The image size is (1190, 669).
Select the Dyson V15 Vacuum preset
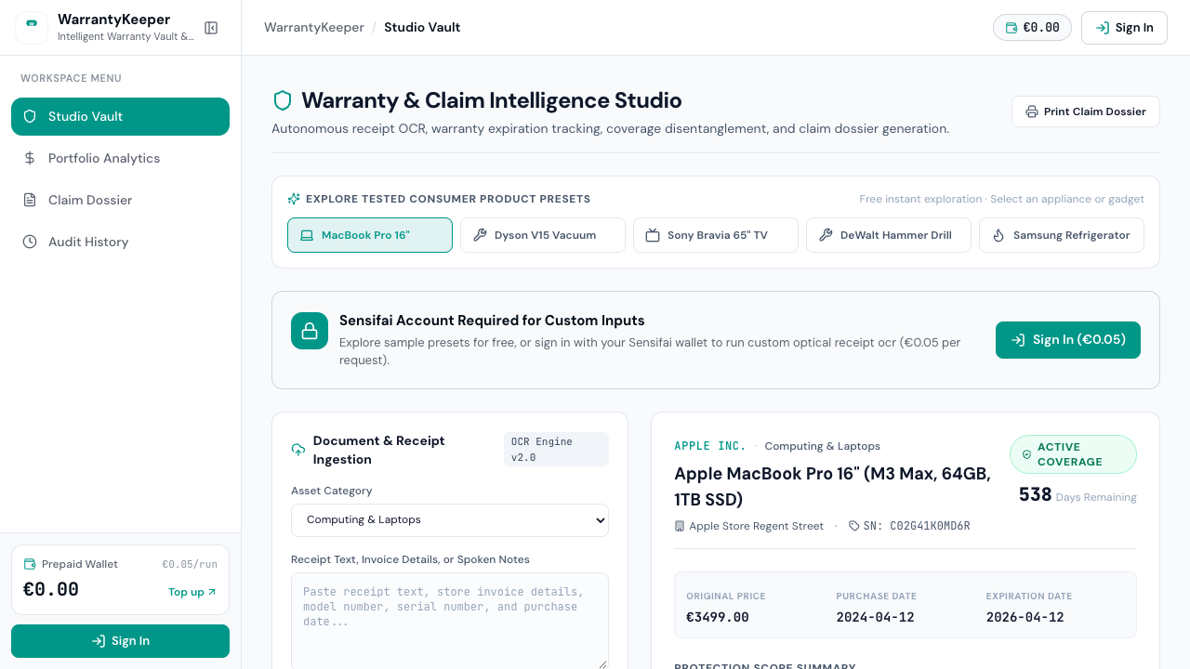coord(543,235)
